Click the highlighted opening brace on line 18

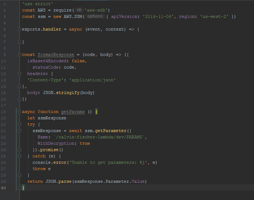96,112
